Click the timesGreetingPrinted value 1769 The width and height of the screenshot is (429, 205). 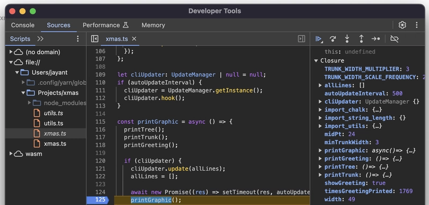(406, 191)
